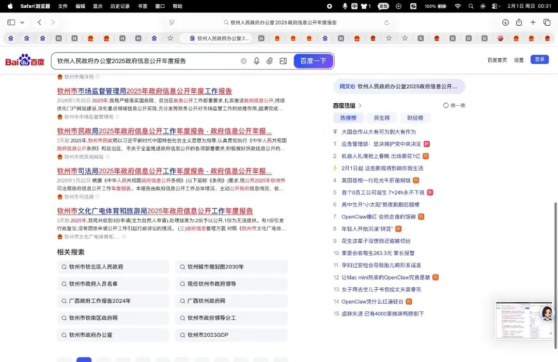Click the 登录 button
The height and width of the screenshot is (362, 558).
click(x=539, y=59)
